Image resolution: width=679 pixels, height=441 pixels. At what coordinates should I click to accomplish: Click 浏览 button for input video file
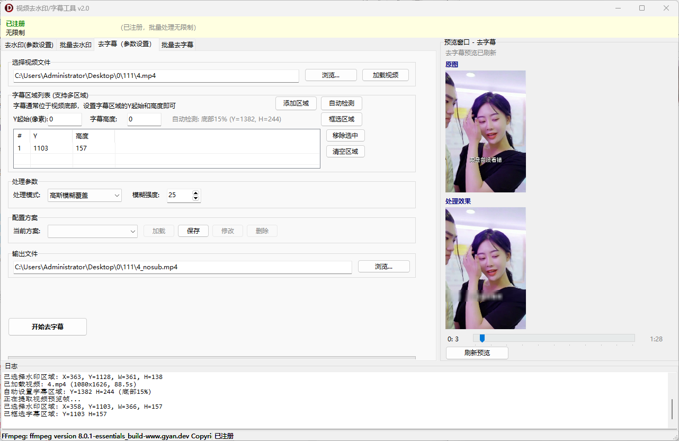330,75
